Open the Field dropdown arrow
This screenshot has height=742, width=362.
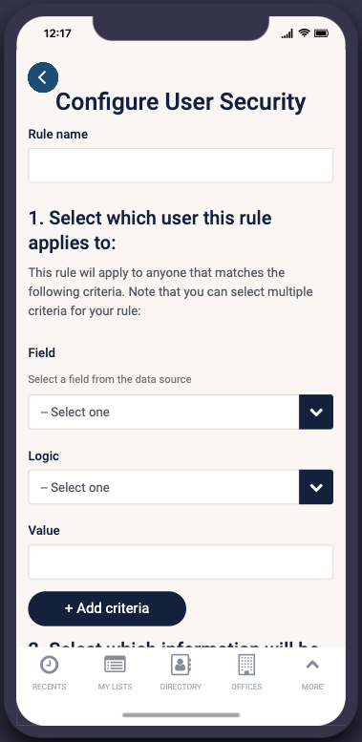click(x=316, y=413)
